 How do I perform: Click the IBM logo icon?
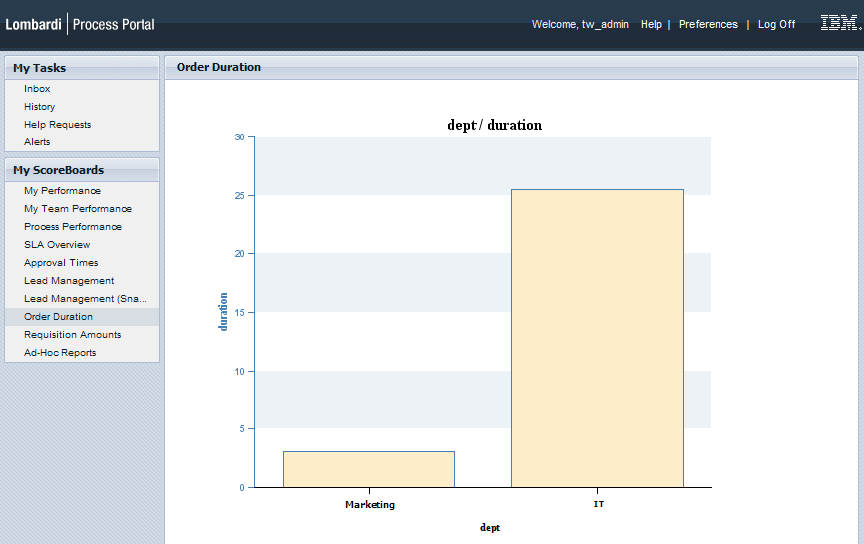point(840,23)
